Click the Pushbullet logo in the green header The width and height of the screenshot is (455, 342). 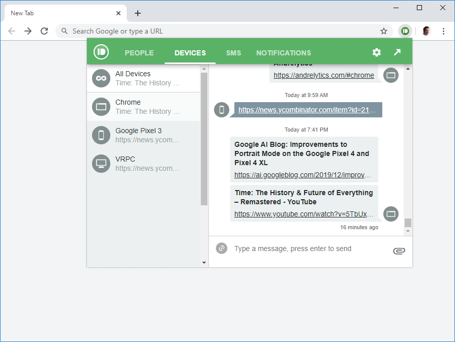pos(101,52)
